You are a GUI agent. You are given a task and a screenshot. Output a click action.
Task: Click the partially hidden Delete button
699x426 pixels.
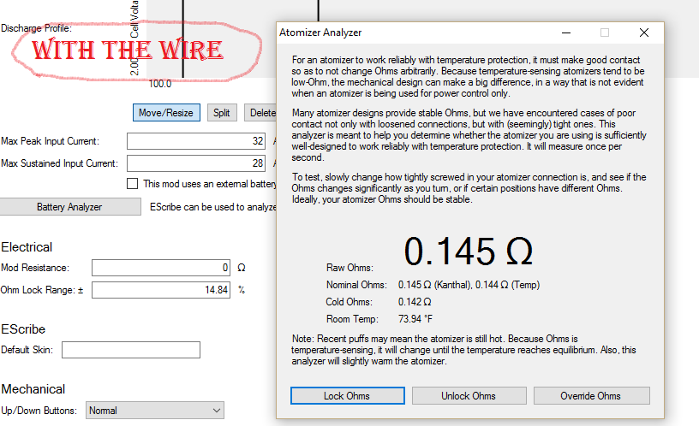[260, 112]
